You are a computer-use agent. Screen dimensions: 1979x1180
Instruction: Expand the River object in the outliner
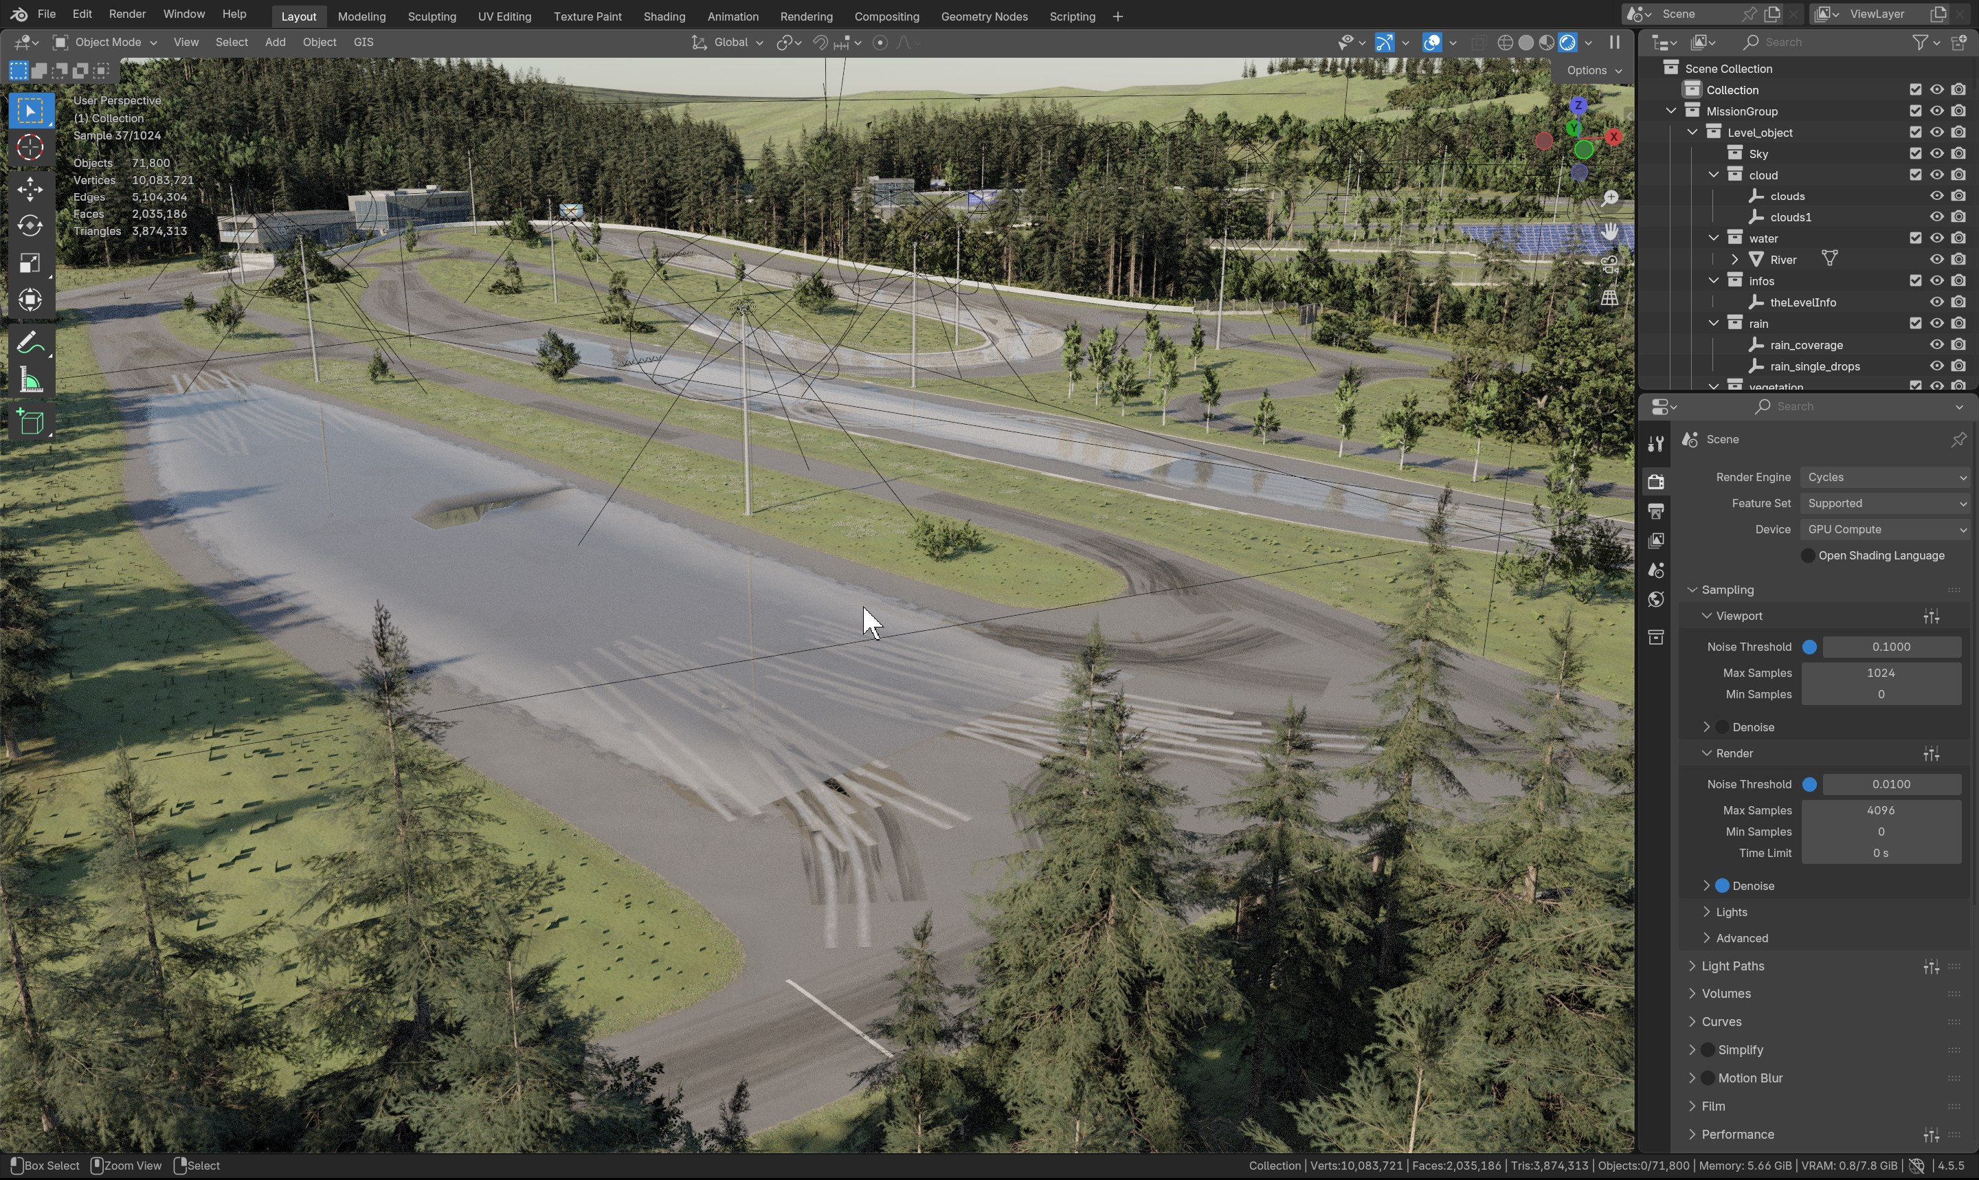click(x=1734, y=260)
